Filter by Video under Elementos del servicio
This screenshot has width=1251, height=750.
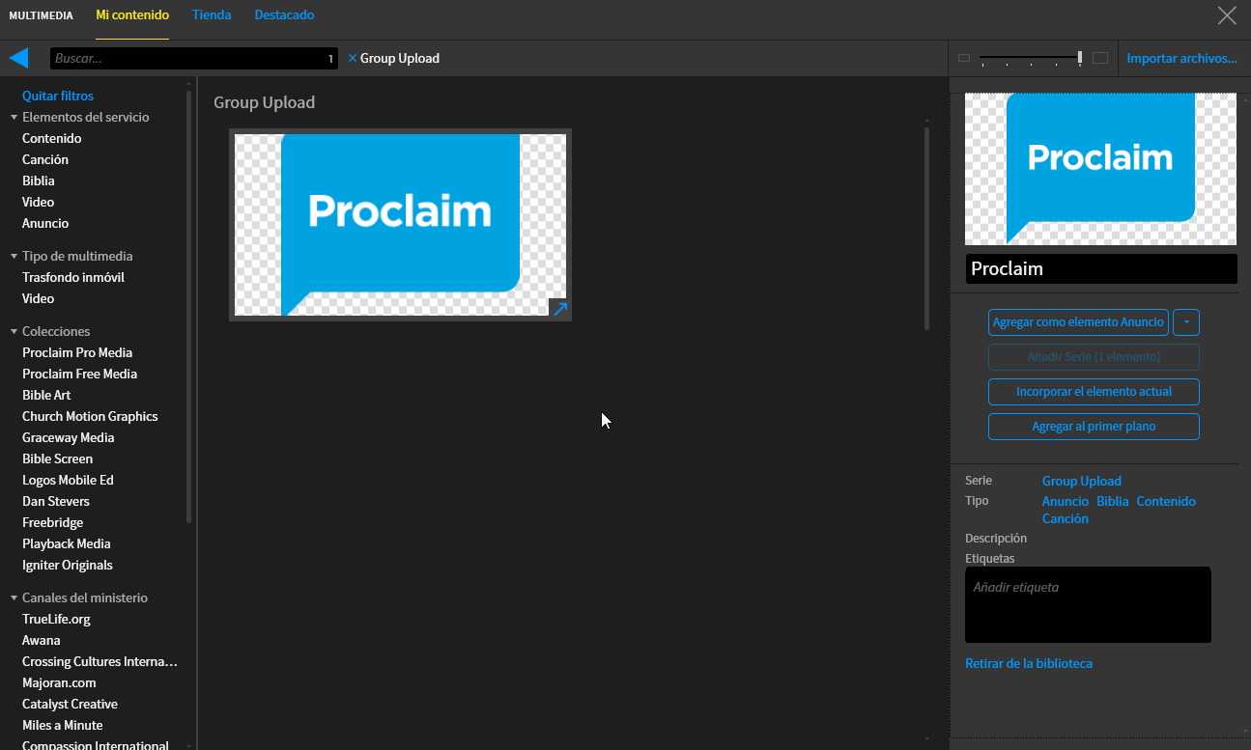coord(39,202)
